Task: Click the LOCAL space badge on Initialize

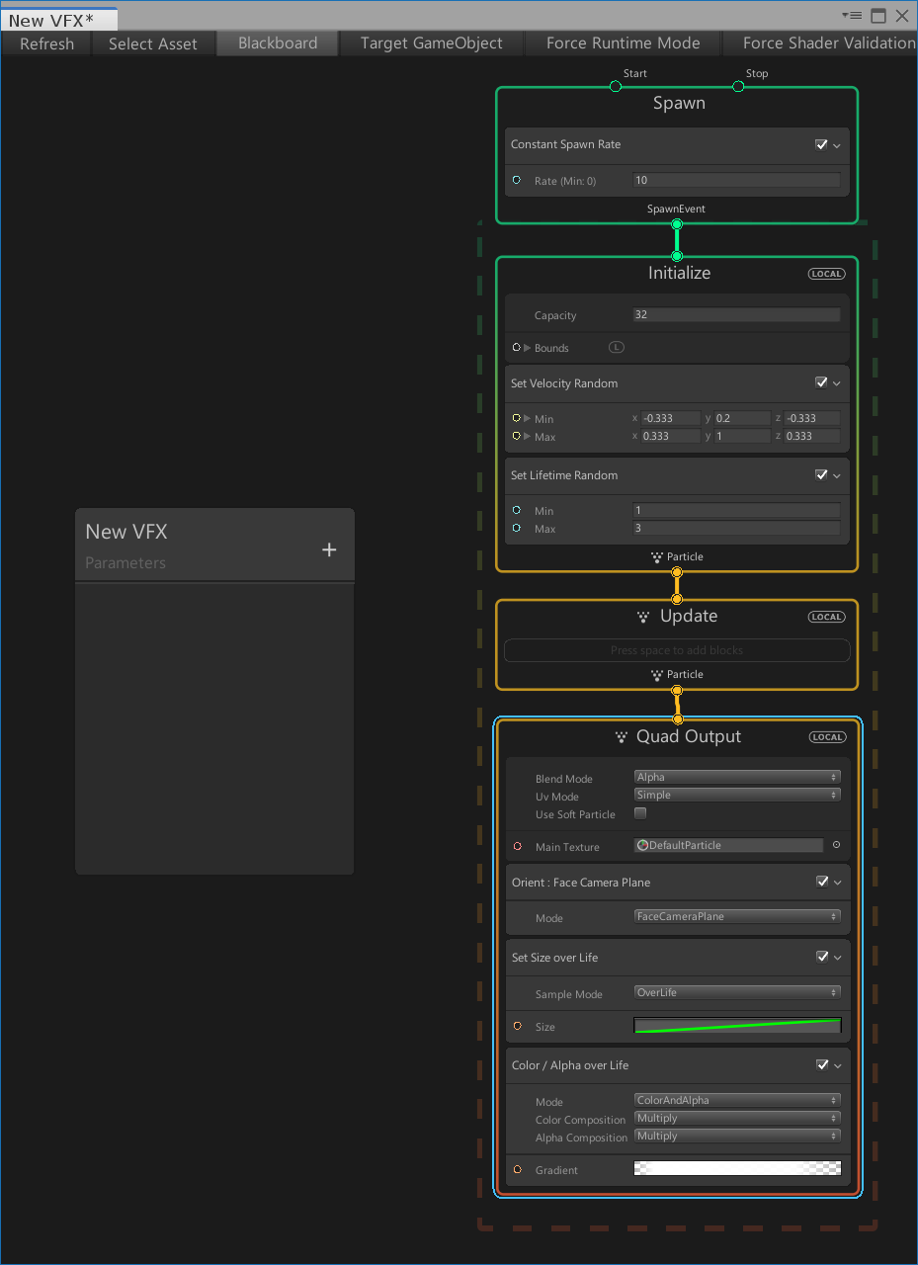Action: (x=826, y=274)
